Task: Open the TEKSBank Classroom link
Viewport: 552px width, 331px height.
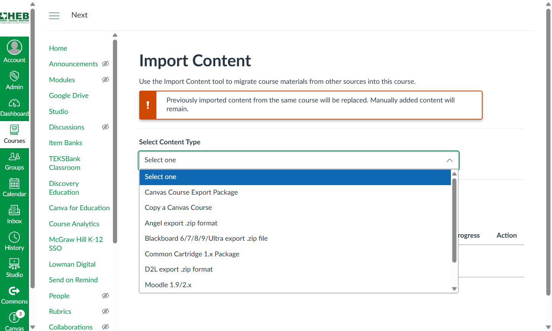Action: click(x=65, y=163)
